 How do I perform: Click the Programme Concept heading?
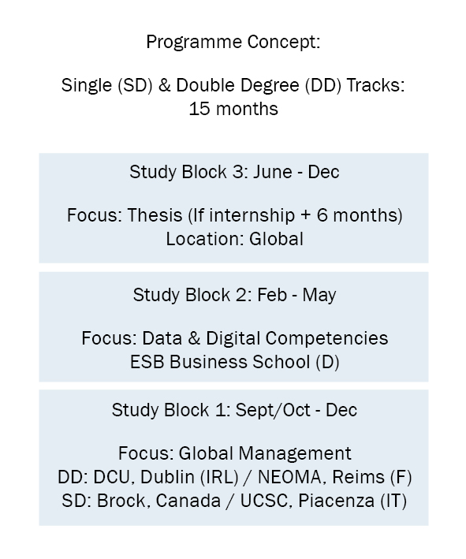[x=233, y=43]
